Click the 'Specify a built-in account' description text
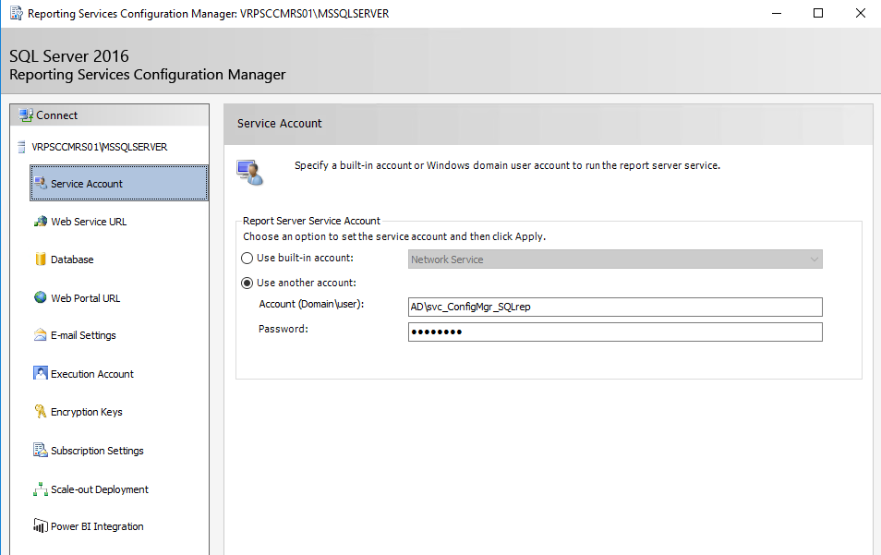The image size is (881, 555). pos(507,165)
